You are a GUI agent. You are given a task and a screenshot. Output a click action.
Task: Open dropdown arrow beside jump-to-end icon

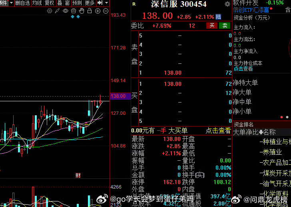point(106,3)
